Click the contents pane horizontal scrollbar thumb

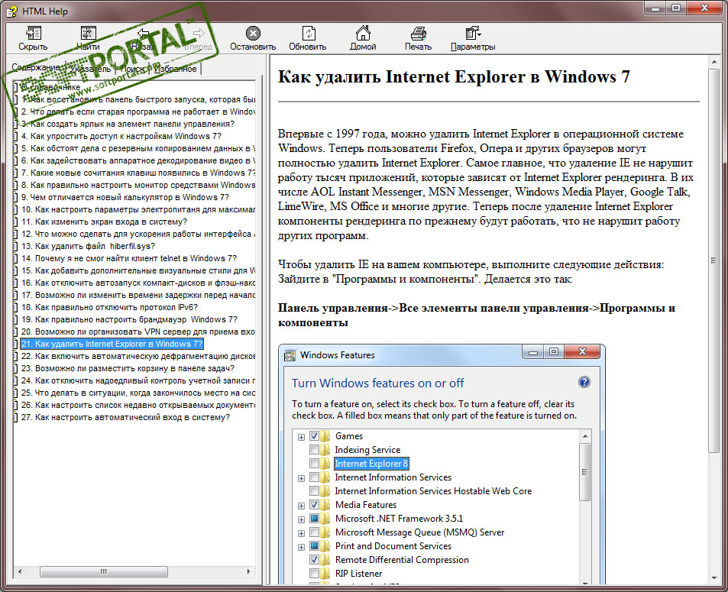tap(104, 571)
